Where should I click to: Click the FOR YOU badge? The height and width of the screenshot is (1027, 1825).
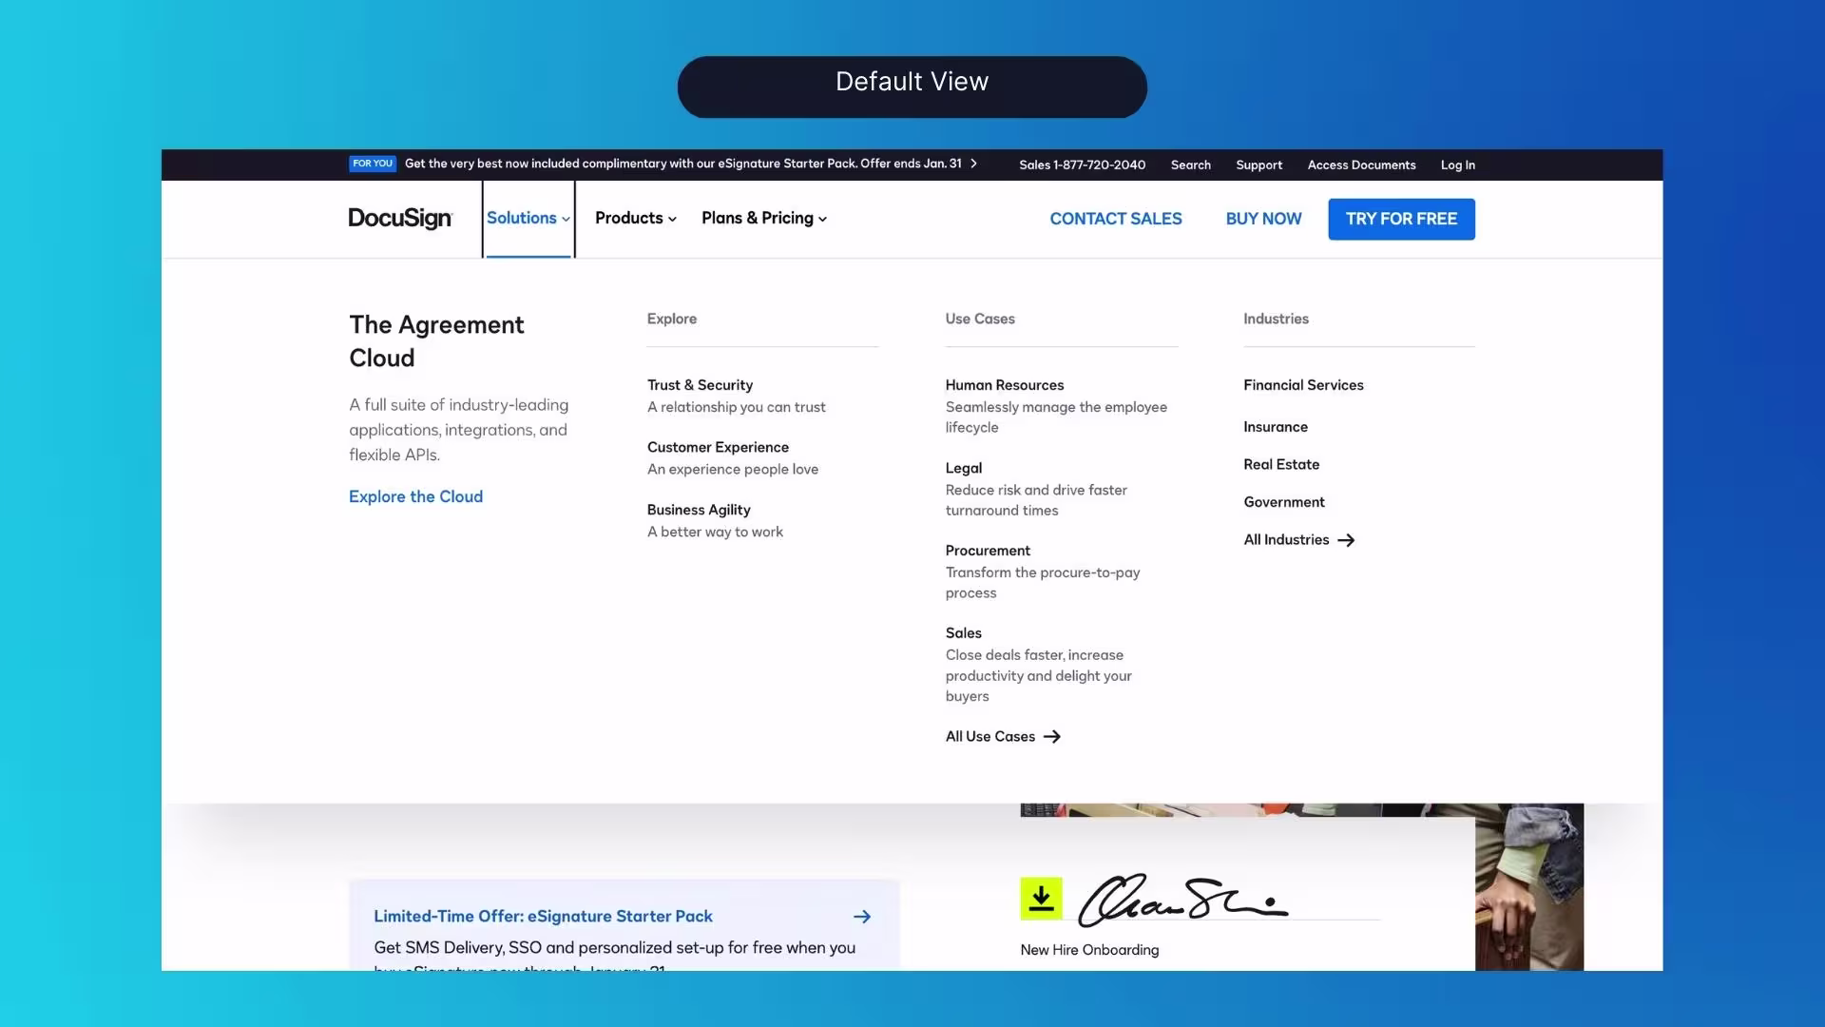373,164
